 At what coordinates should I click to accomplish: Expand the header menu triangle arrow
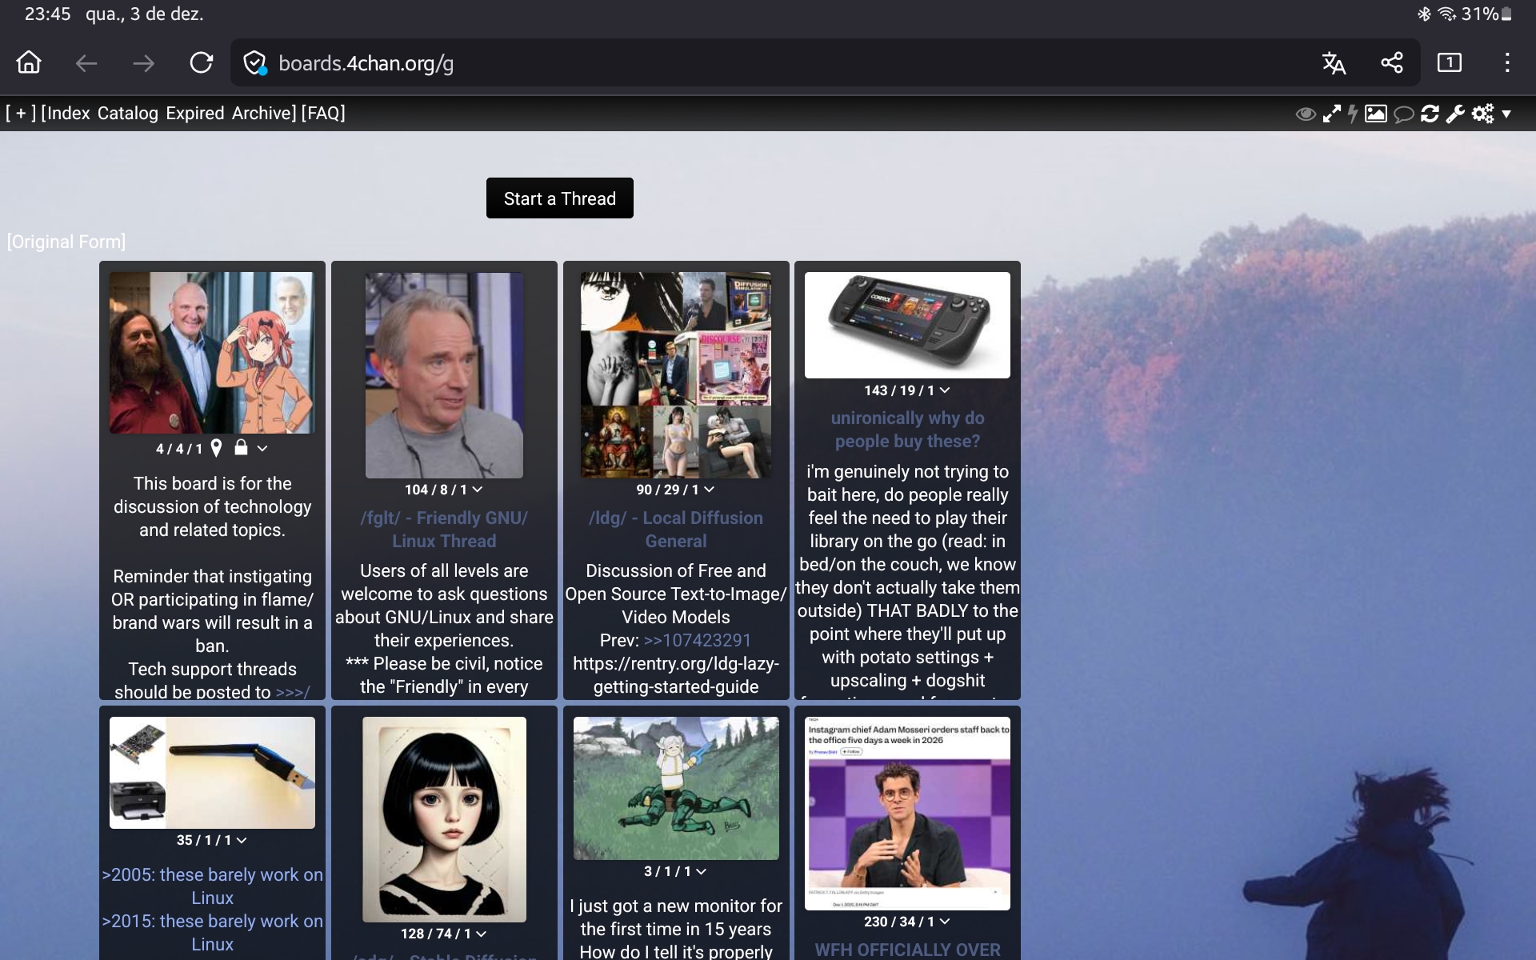tap(1506, 114)
